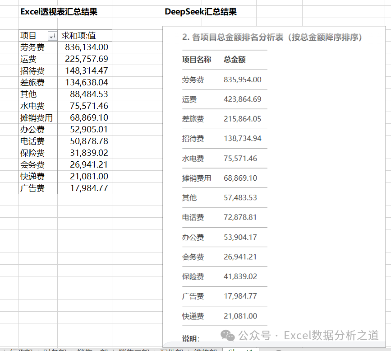This screenshot has width=391, height=351.
Task: Select pivot row label 劳务费
Action: [38, 47]
